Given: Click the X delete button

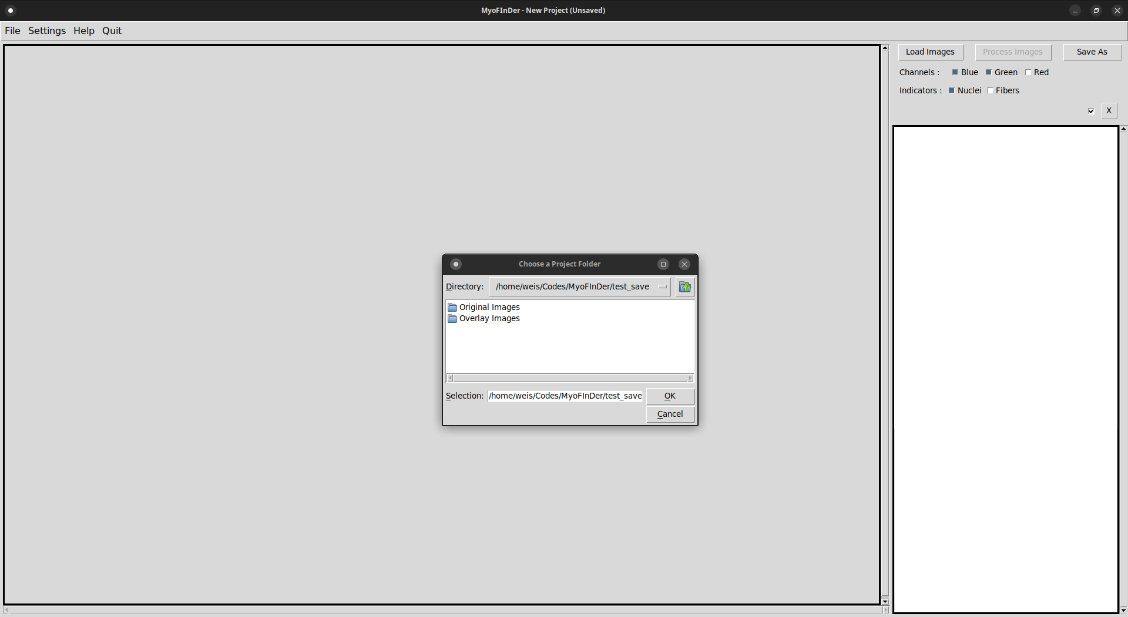Looking at the screenshot, I should (1109, 111).
